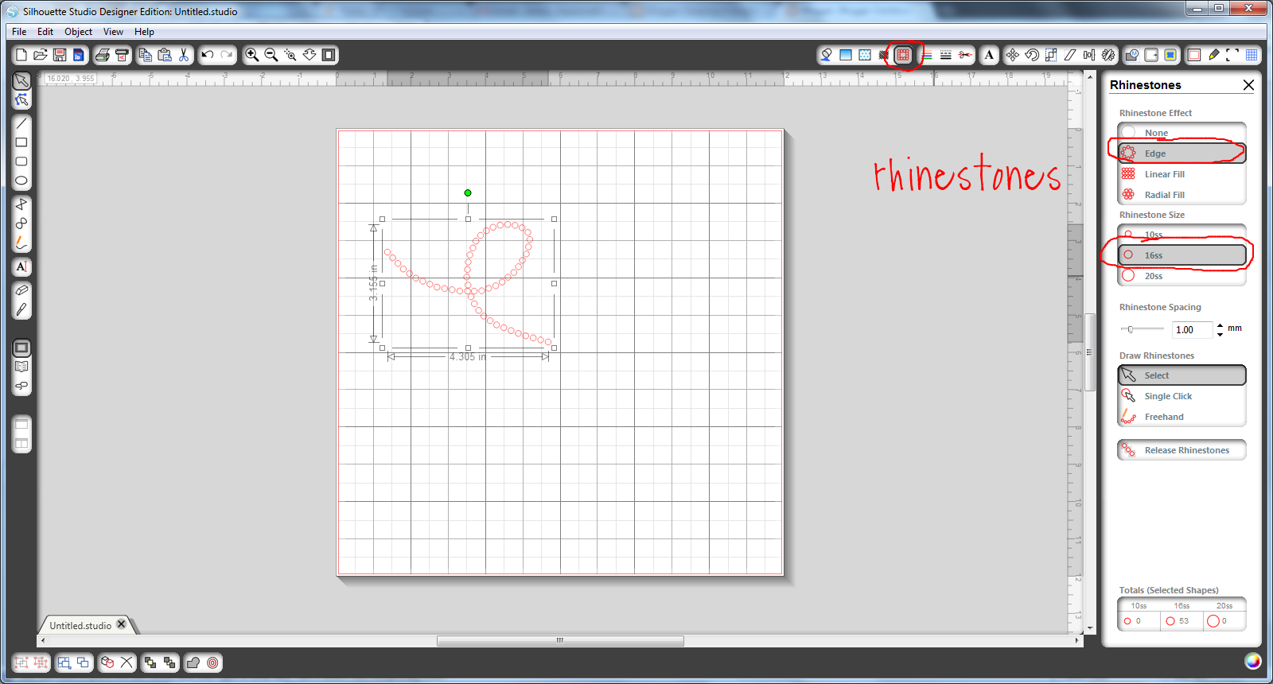The height and width of the screenshot is (684, 1273).
Task: Close the Untitled.studio document tab
Action: pos(122,624)
